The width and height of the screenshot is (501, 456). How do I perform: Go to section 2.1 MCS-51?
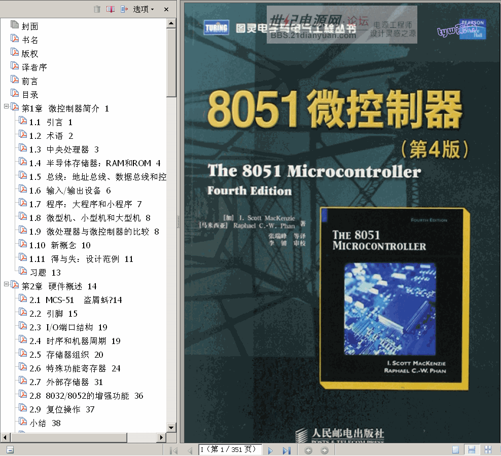[x=76, y=300]
